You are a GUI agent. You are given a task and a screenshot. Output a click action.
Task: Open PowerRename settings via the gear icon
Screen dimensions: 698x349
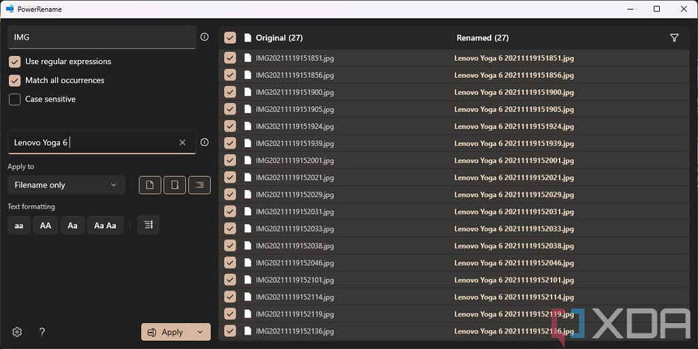(x=18, y=332)
